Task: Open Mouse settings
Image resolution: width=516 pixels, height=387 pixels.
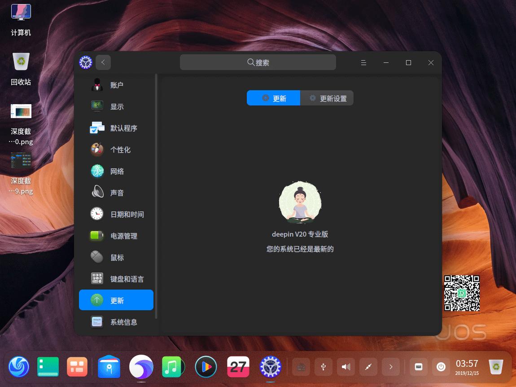Action: tap(116, 257)
